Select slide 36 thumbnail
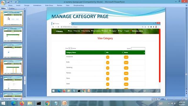This screenshot has width=188, height=106. tap(13, 95)
